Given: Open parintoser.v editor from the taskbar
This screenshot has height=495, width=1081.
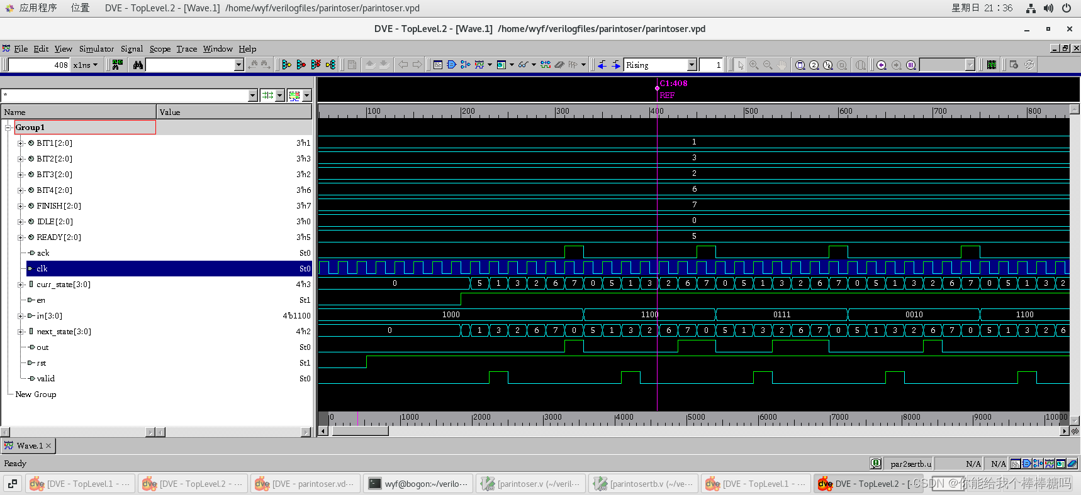Looking at the screenshot, I should tap(531, 484).
